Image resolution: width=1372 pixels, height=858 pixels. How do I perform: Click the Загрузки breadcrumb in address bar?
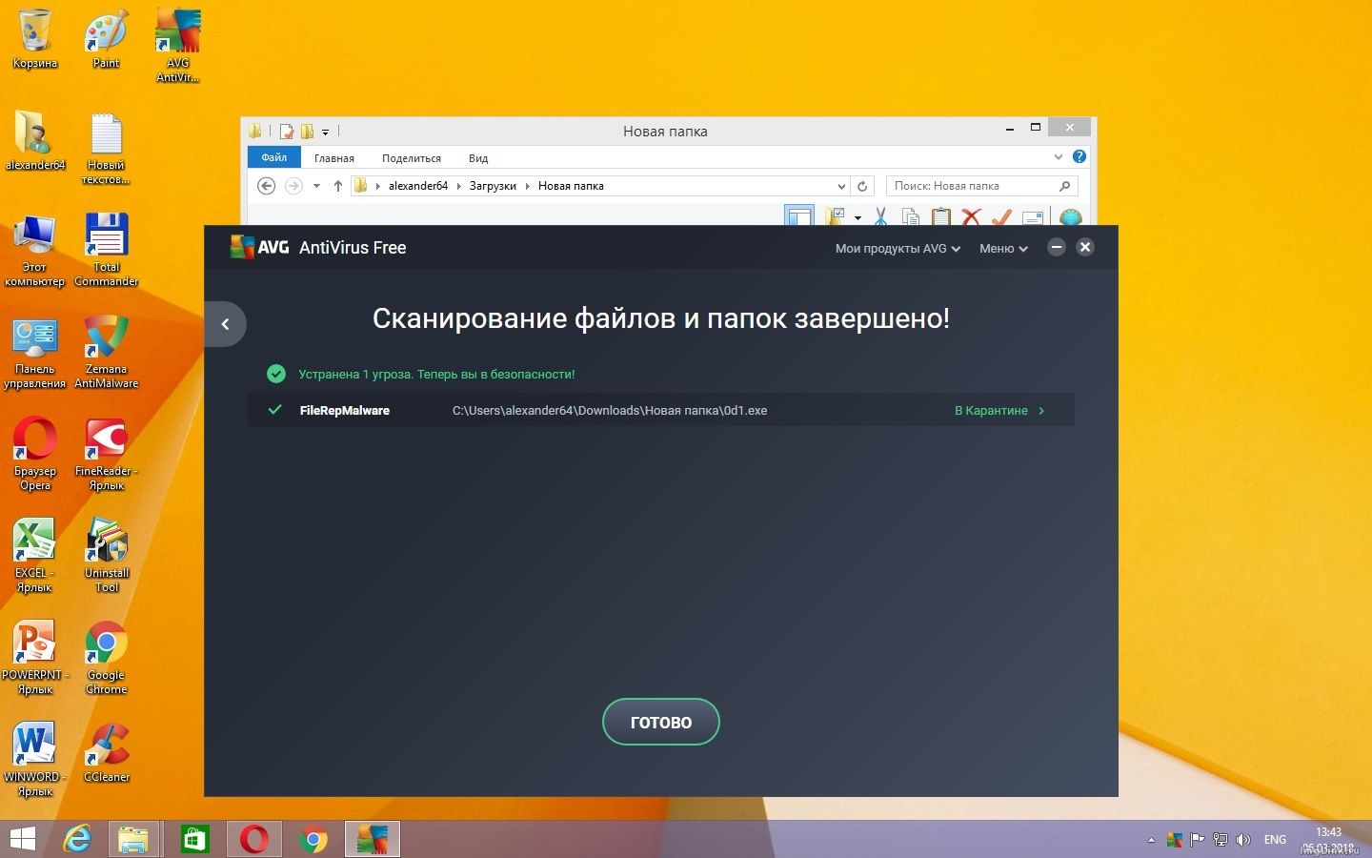pyautogui.click(x=493, y=186)
